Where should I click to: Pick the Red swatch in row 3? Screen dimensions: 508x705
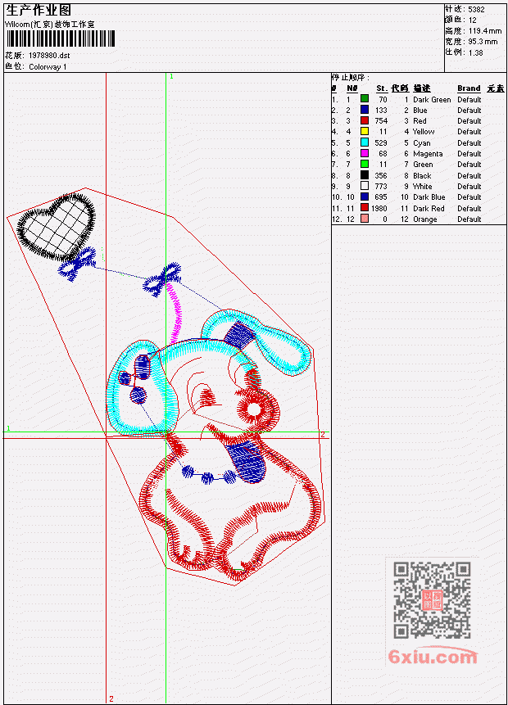click(365, 120)
